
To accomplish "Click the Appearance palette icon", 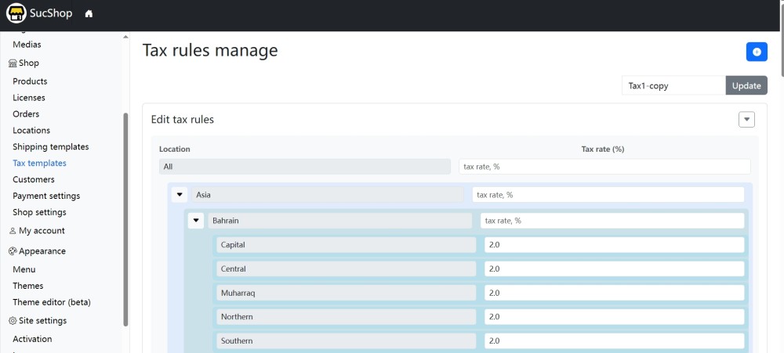I will (13, 251).
